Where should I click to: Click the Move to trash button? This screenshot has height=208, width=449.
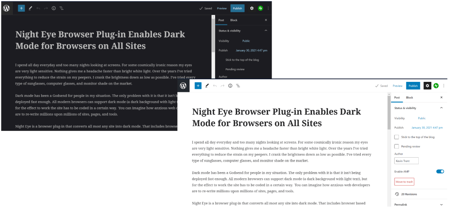click(404, 182)
